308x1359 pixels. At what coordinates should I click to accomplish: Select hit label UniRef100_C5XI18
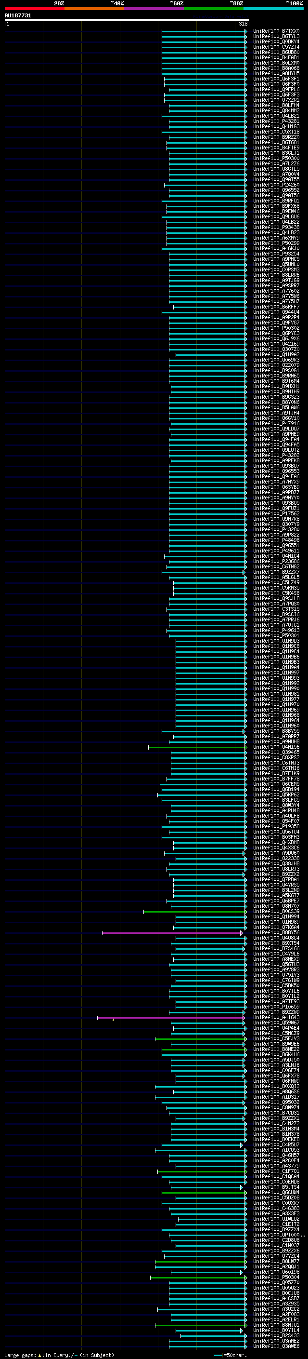coord(276,132)
